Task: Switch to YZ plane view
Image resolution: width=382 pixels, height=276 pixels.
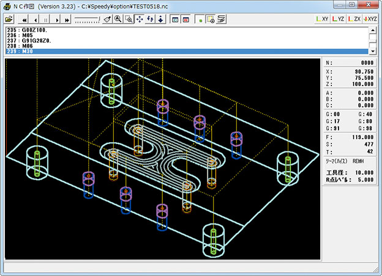Action: point(338,19)
